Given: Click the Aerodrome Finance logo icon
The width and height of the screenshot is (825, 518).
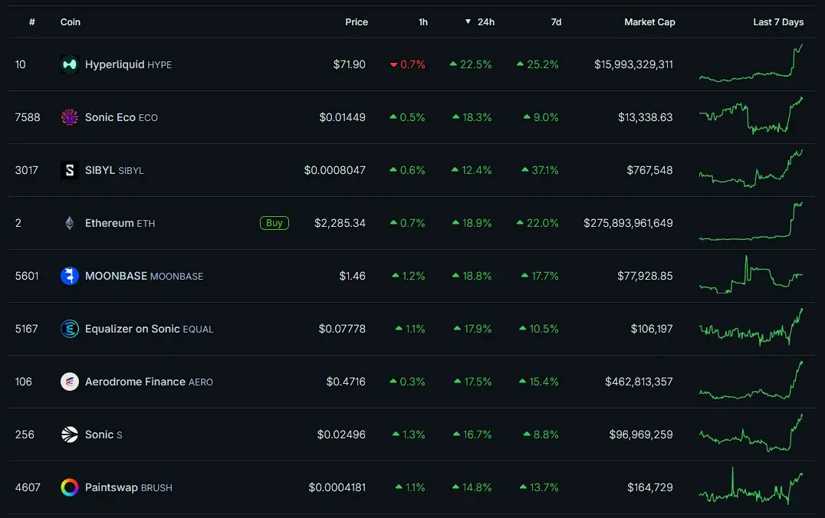Looking at the screenshot, I should 70,382.
